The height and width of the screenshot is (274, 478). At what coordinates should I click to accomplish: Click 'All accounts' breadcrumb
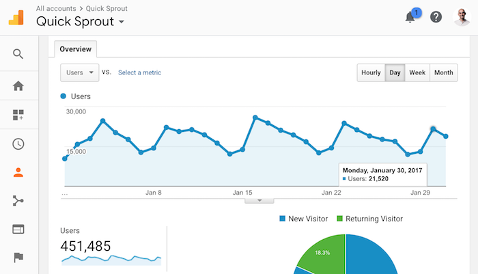(x=56, y=9)
